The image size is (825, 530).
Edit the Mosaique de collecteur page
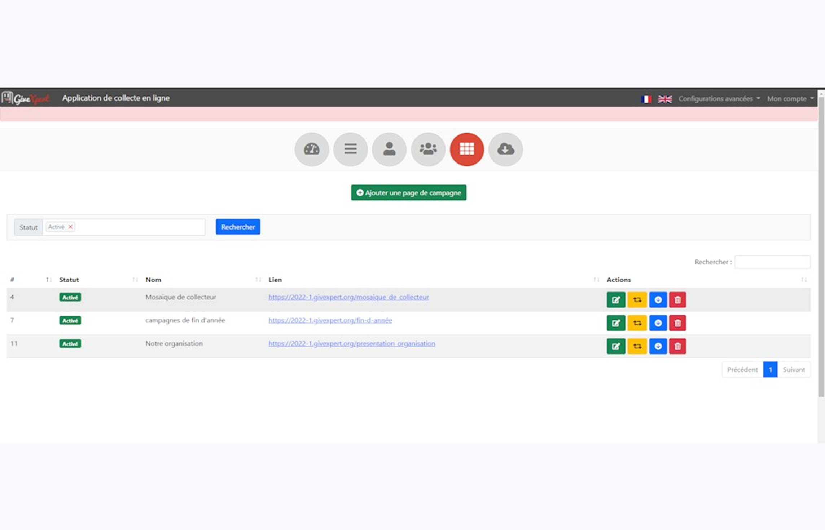616,300
